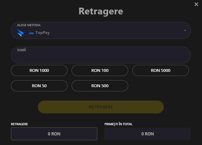Click the TopPay blue arrow logo
The width and height of the screenshot is (202, 145).
[20, 33]
